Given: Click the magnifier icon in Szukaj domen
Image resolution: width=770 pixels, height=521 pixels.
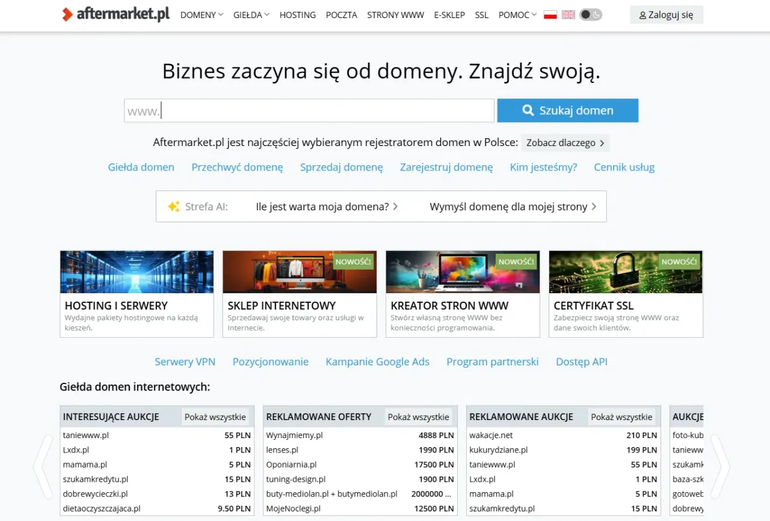Looking at the screenshot, I should 528,110.
